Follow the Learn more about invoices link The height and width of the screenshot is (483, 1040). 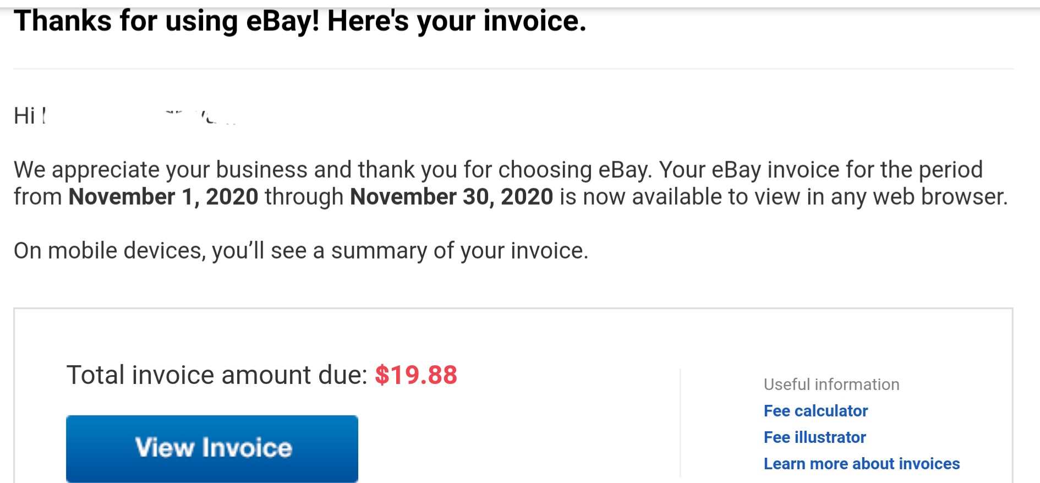coord(861,464)
